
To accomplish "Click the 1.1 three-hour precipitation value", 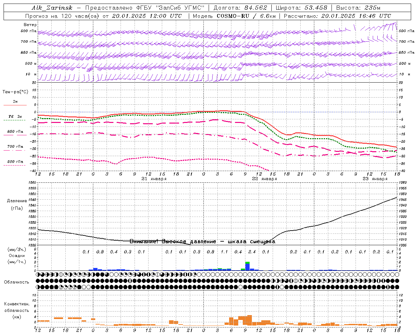I will 224,252.
